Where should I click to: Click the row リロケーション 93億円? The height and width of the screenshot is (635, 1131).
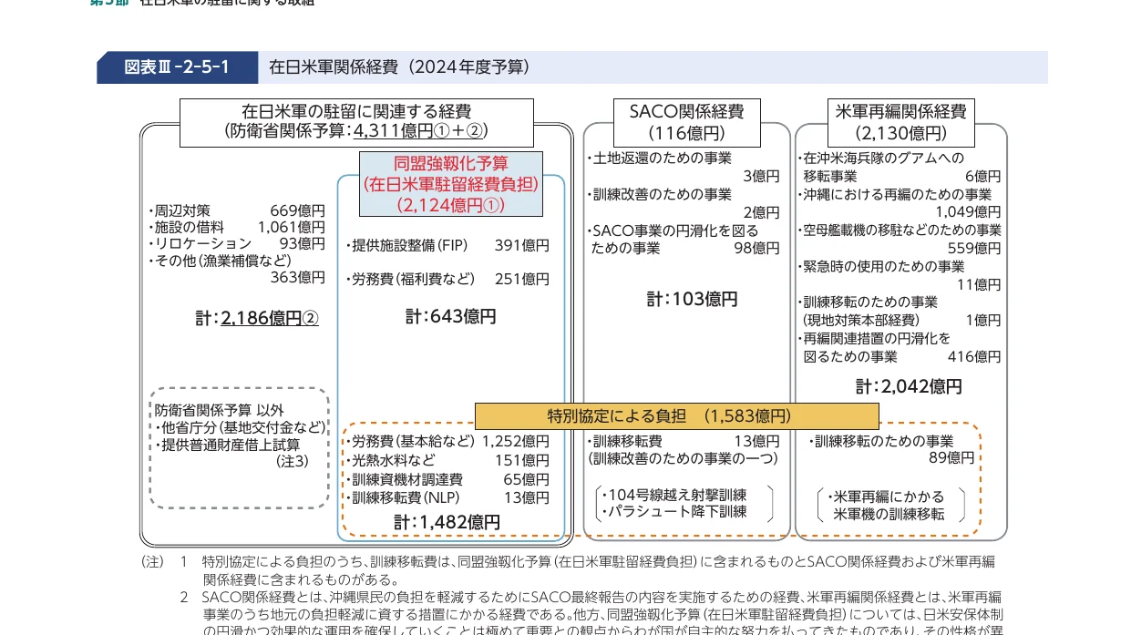pyautogui.click(x=236, y=243)
